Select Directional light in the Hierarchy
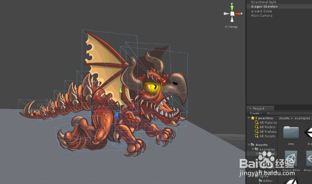The height and width of the screenshot is (184, 312). click(x=263, y=2)
